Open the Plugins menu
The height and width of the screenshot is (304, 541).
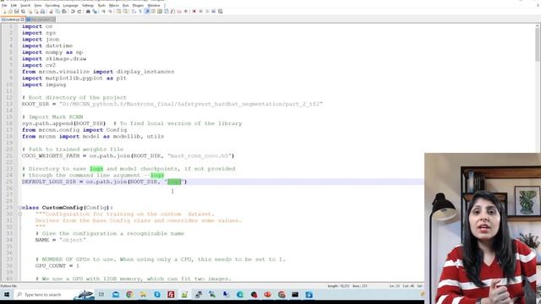[x=138, y=6]
